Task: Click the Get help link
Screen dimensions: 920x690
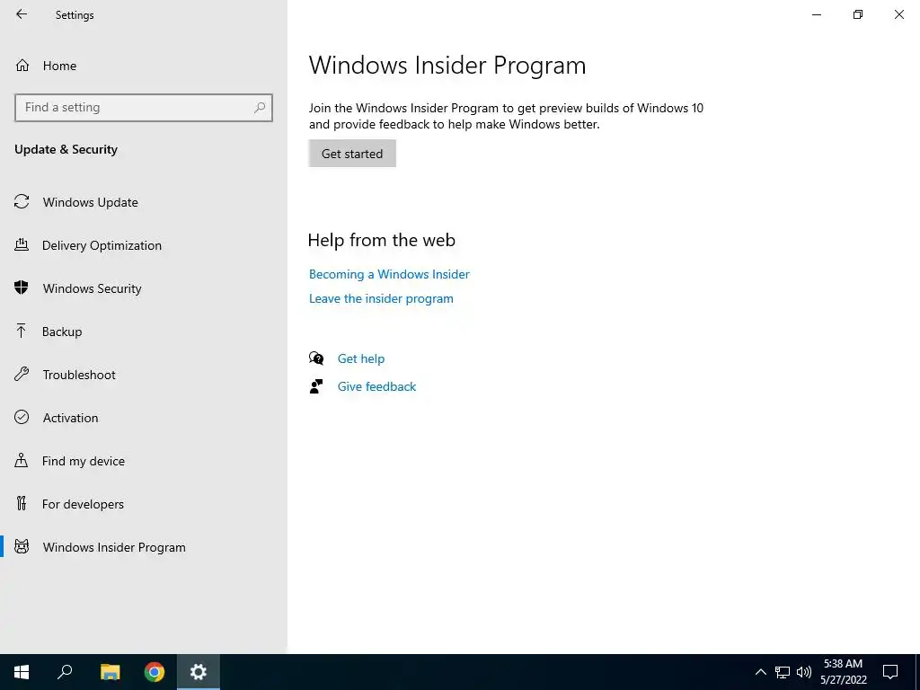Action: point(361,358)
